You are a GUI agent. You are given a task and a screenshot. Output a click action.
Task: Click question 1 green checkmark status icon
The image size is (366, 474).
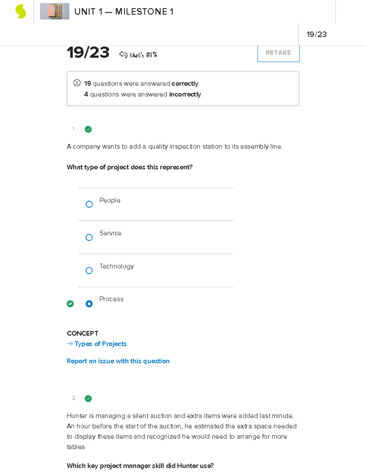coord(88,129)
